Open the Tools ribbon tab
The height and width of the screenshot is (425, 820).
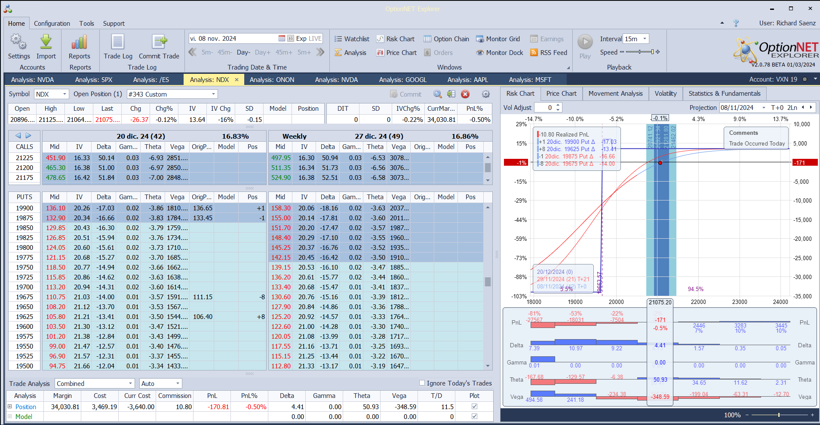coord(86,24)
